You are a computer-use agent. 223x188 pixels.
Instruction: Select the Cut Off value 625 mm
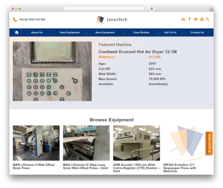[x=155, y=69]
